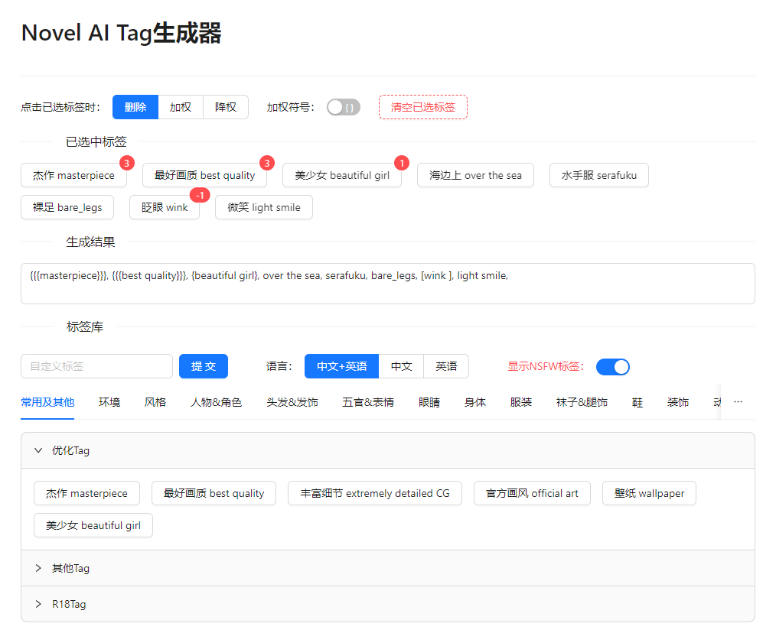Switch to the 五官&表情 tab

(367, 403)
